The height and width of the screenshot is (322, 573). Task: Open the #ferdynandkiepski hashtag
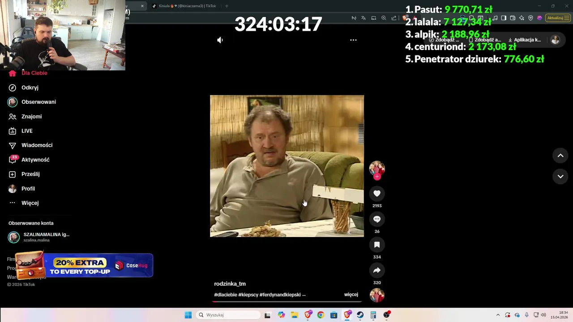tap(280, 295)
